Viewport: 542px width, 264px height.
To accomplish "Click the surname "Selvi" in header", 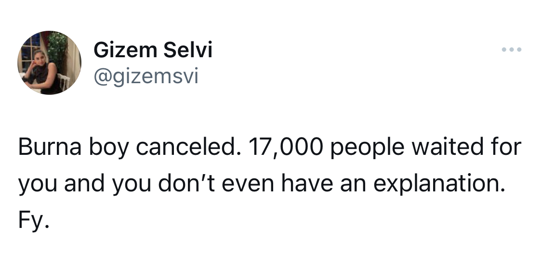I will (x=188, y=50).
